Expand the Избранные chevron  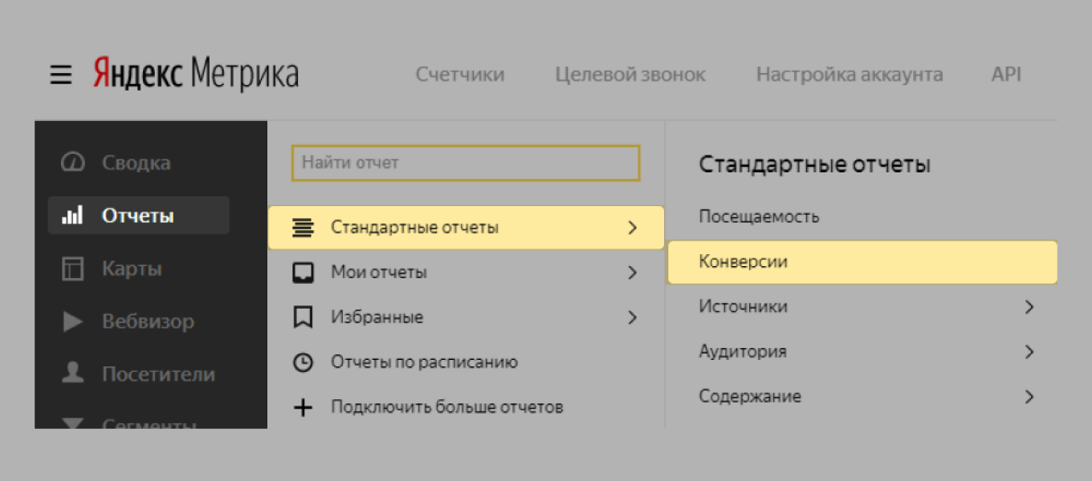click(633, 317)
